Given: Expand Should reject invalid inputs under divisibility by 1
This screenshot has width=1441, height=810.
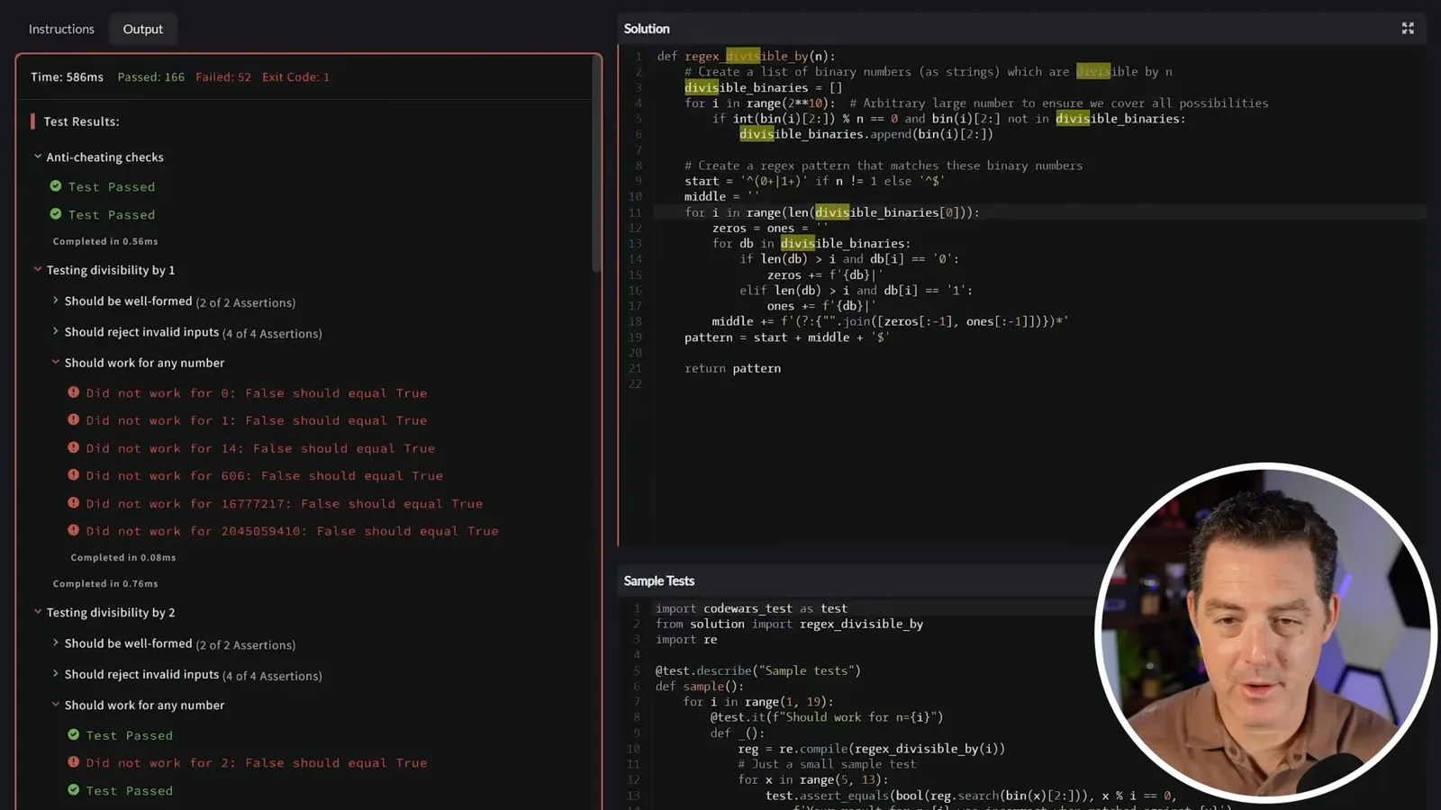Looking at the screenshot, I should (x=56, y=331).
